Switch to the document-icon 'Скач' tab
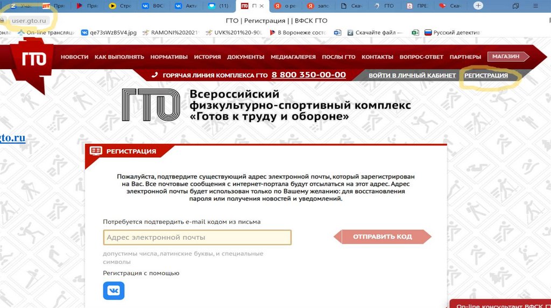Viewport: 551px width, 308px height. coord(351,6)
